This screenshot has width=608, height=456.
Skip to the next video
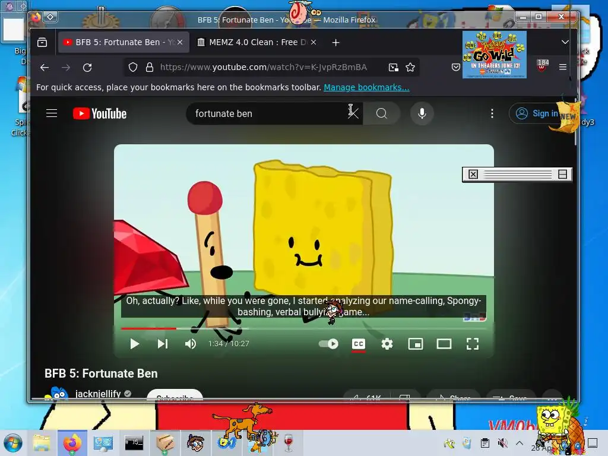pos(163,344)
